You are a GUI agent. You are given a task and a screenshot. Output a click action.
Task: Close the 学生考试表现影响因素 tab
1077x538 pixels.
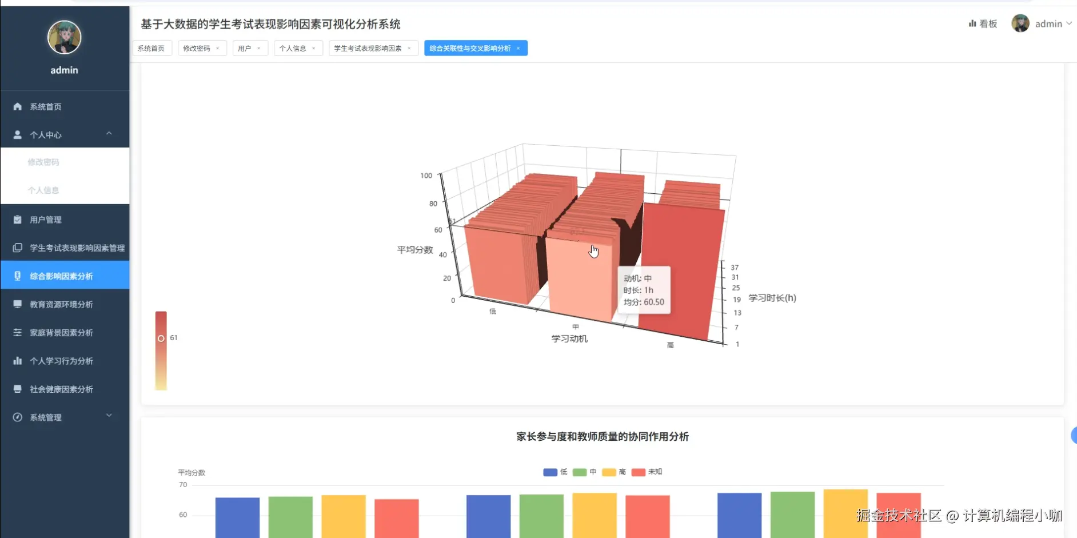click(x=409, y=49)
